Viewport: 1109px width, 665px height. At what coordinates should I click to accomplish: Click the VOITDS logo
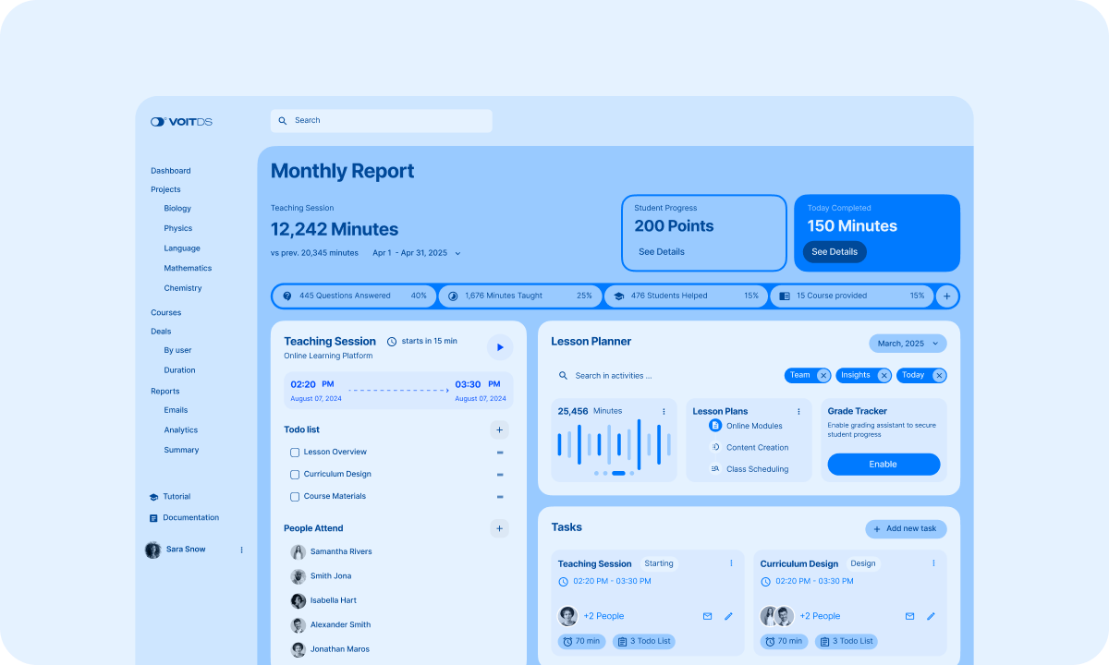click(x=181, y=122)
